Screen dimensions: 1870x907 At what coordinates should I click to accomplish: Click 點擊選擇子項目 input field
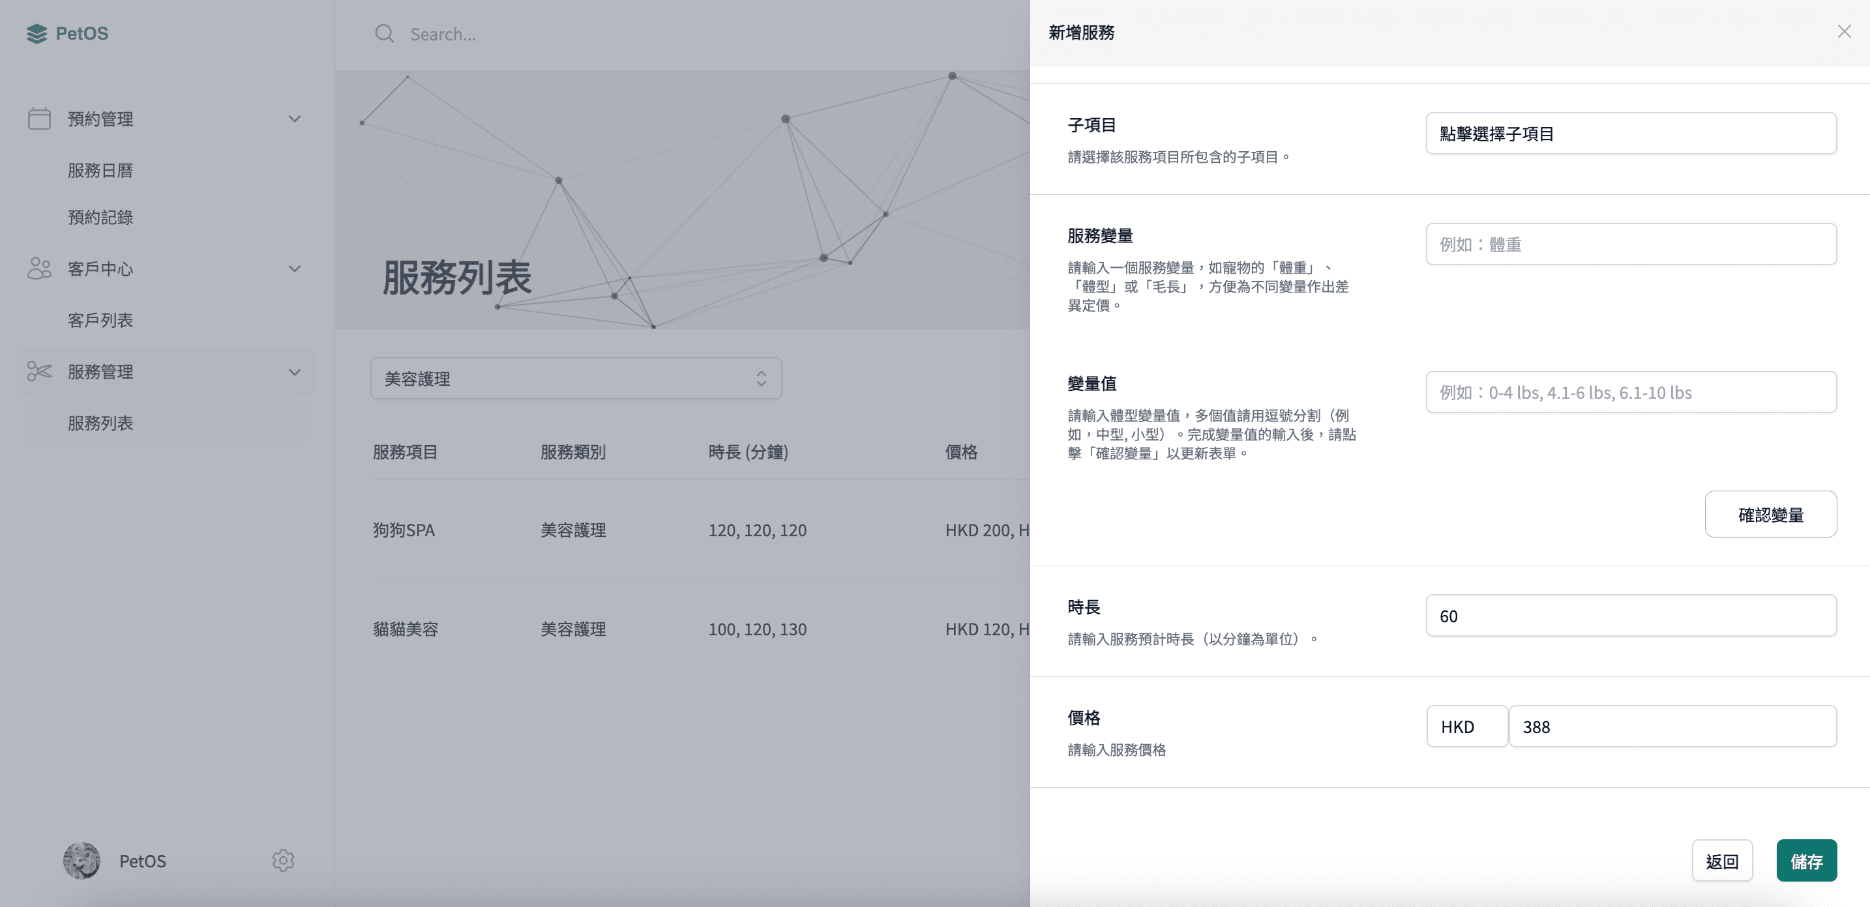coord(1630,132)
